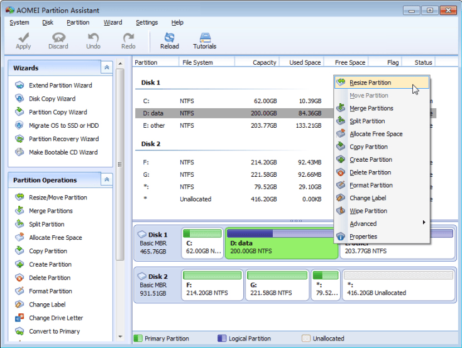Open the System menu

[19, 23]
